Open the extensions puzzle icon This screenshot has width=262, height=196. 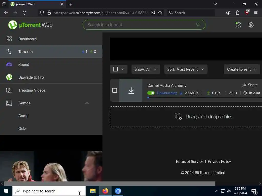tap(237, 13)
